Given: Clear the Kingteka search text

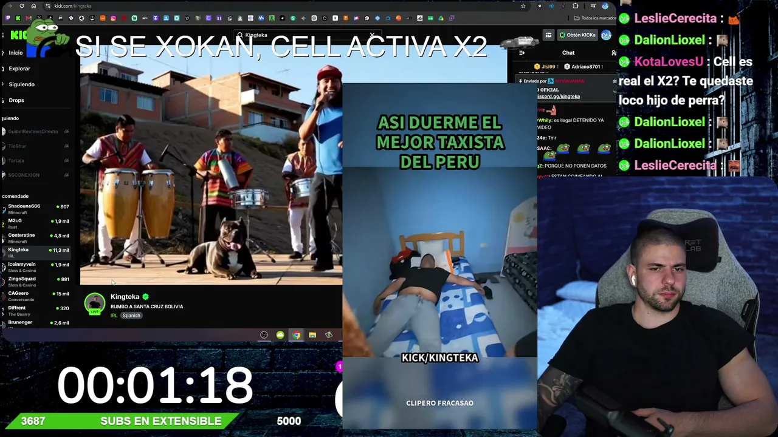Looking at the screenshot, I should [372, 35].
